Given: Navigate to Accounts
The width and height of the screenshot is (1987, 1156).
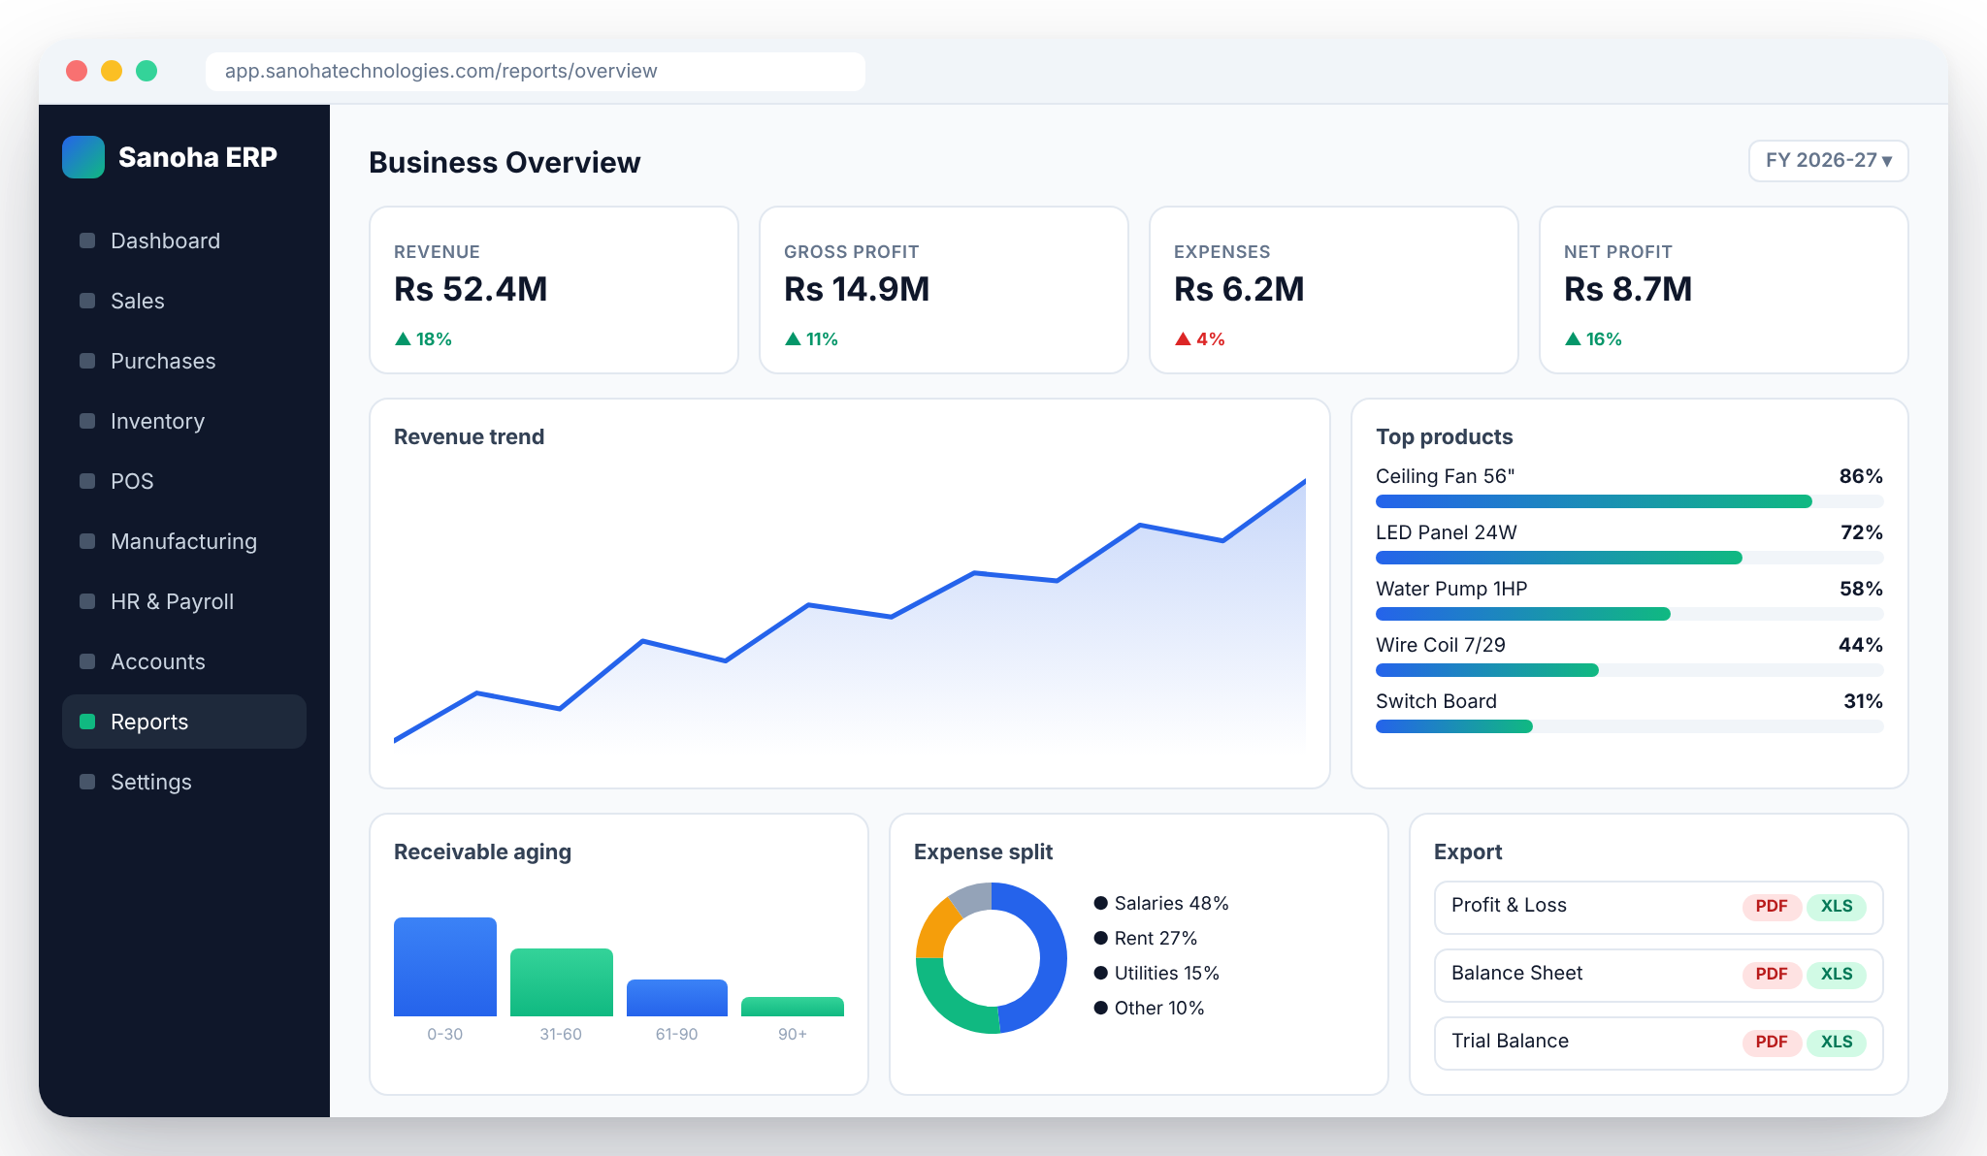Looking at the screenshot, I should (x=184, y=661).
